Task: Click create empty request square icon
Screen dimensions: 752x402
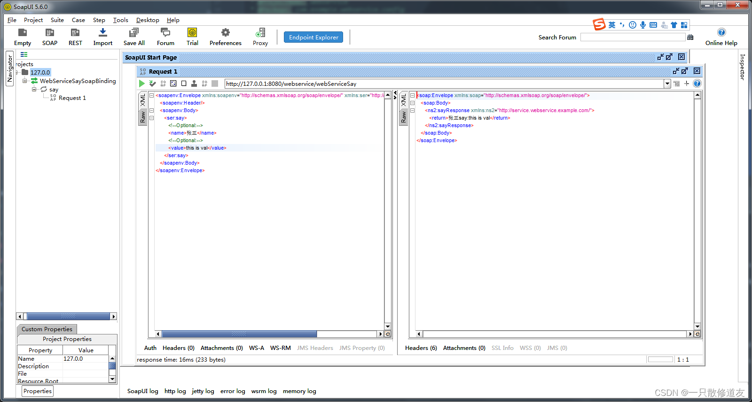Action: tap(184, 83)
